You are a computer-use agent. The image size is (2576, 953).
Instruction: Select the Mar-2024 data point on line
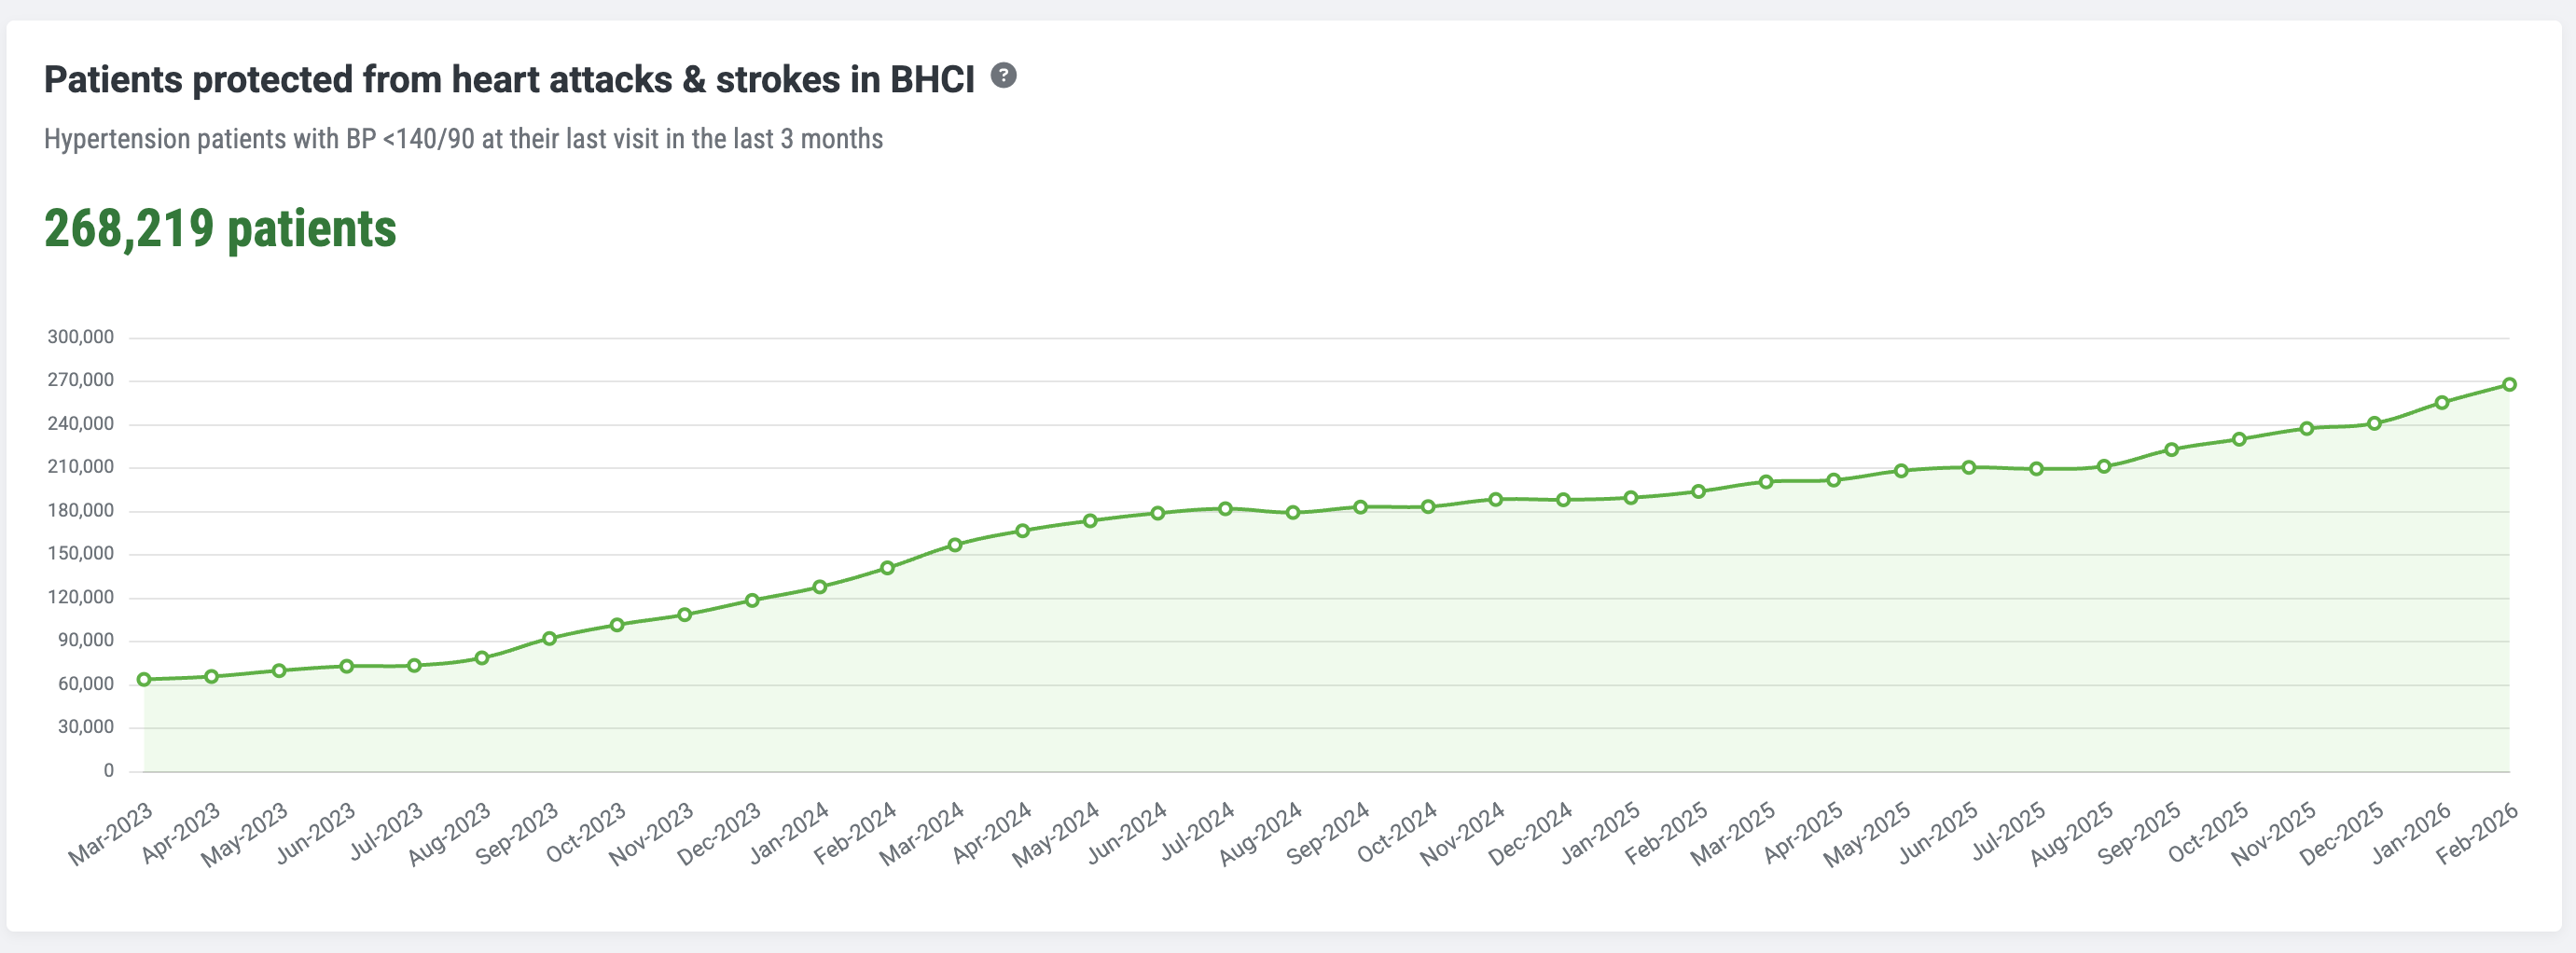[955, 545]
